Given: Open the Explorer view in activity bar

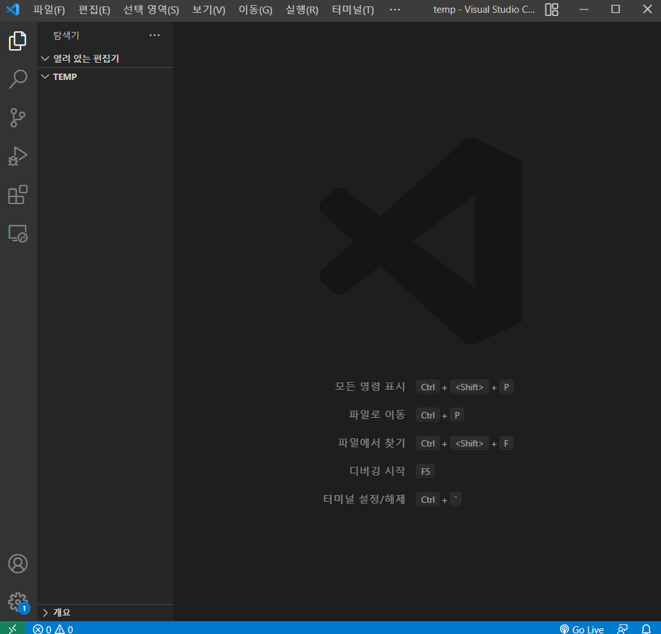Looking at the screenshot, I should [18, 41].
